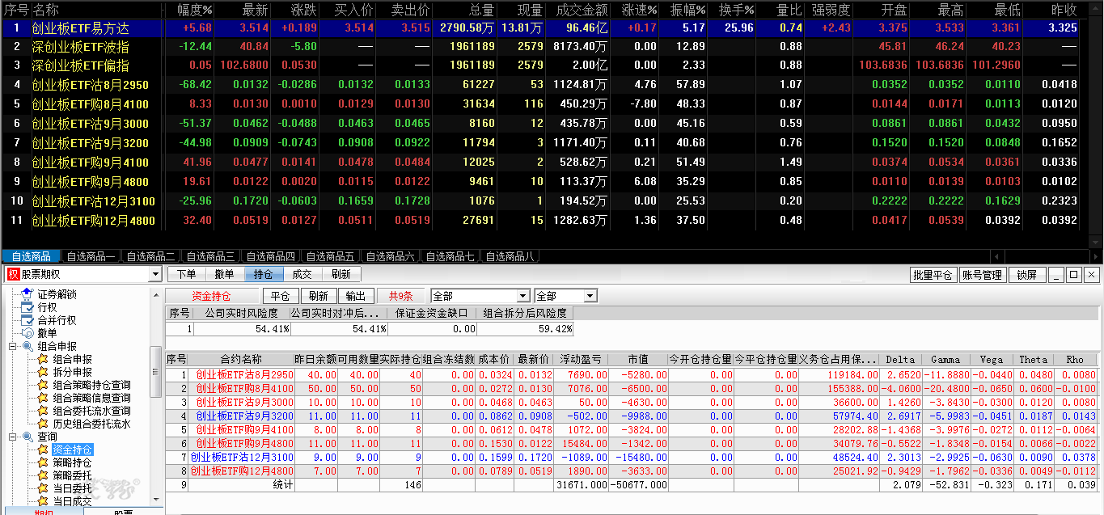Select position row 创业板ETF沽9月3200
Screen dimensions: 1104x515
(x=631, y=417)
